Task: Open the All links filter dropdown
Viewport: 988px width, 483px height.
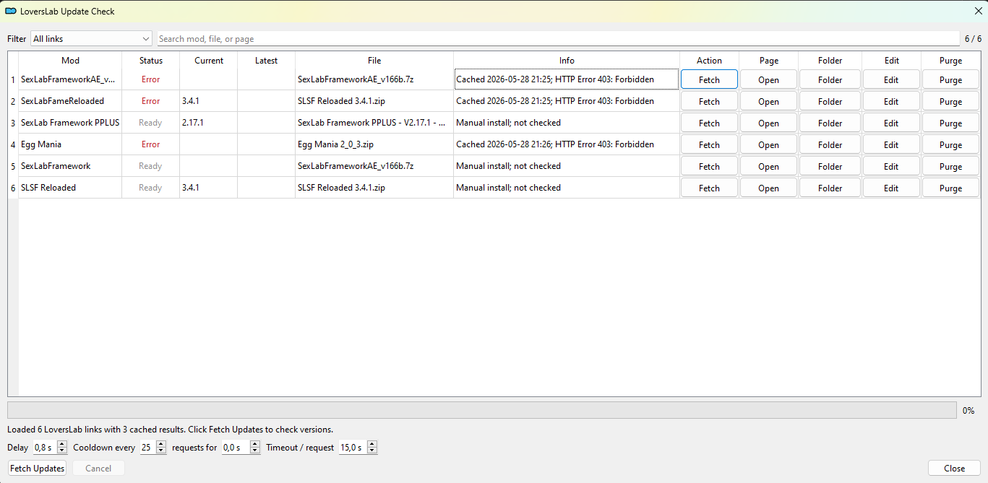Action: coord(91,39)
